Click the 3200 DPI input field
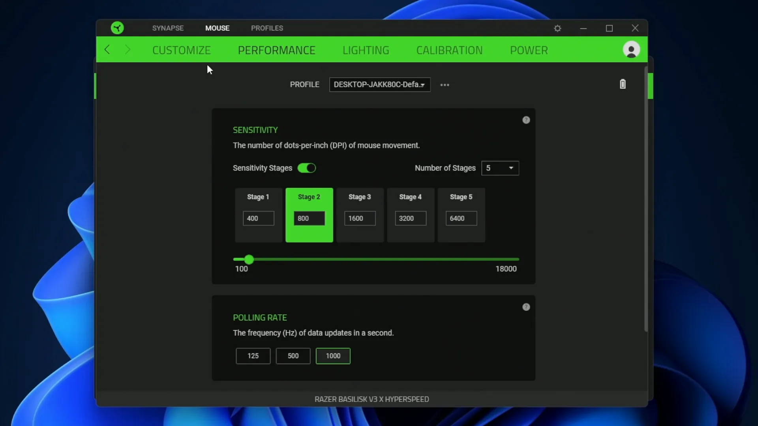Screen dimensions: 758x426 tap(411, 218)
